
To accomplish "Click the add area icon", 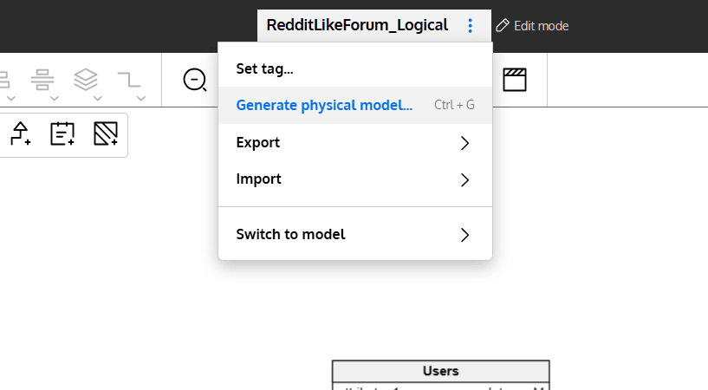I will [105, 133].
